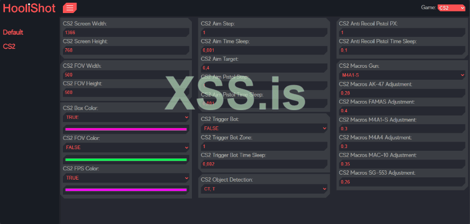
Task: Edit the Macros AK-47 Adjustment field
Action: tap(402, 93)
